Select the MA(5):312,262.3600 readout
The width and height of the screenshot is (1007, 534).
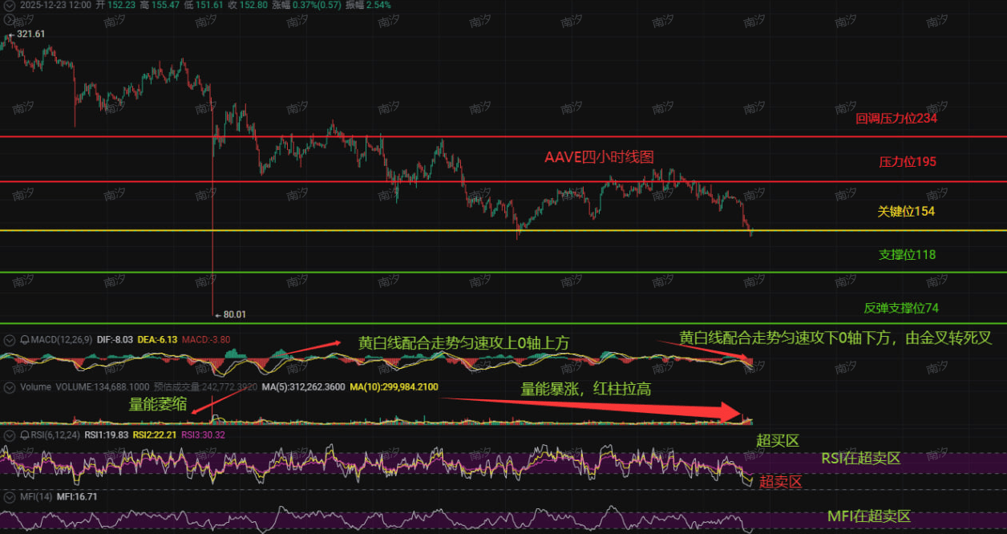303,387
